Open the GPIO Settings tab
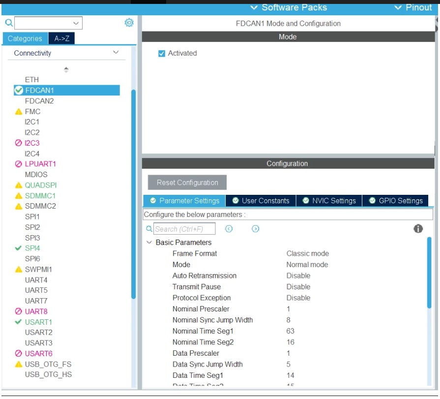440x399 pixels. tap(395, 201)
